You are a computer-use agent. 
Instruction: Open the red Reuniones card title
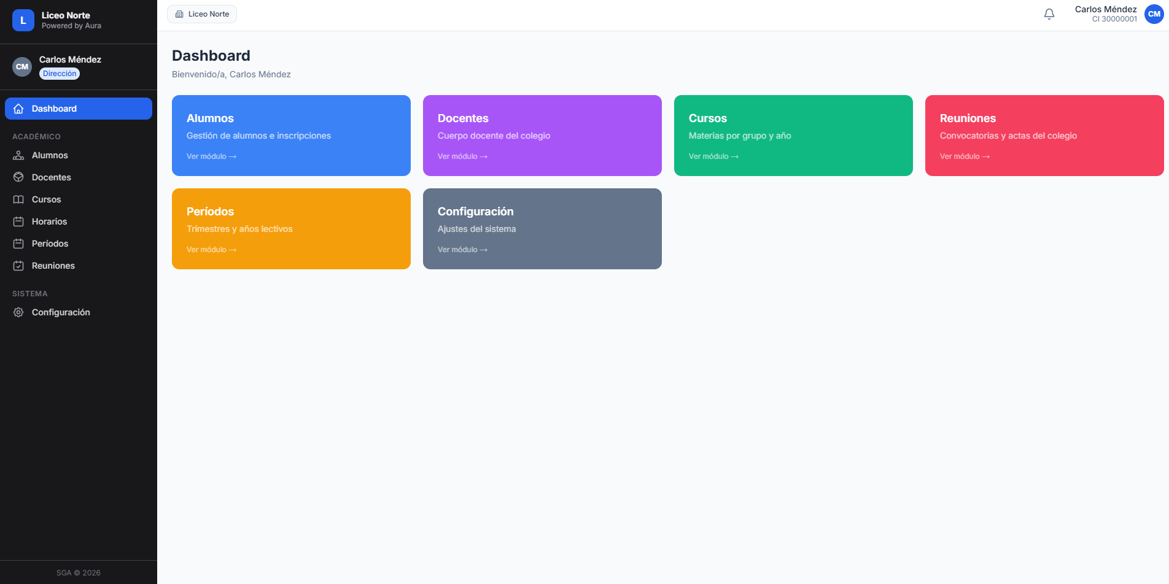(x=968, y=118)
